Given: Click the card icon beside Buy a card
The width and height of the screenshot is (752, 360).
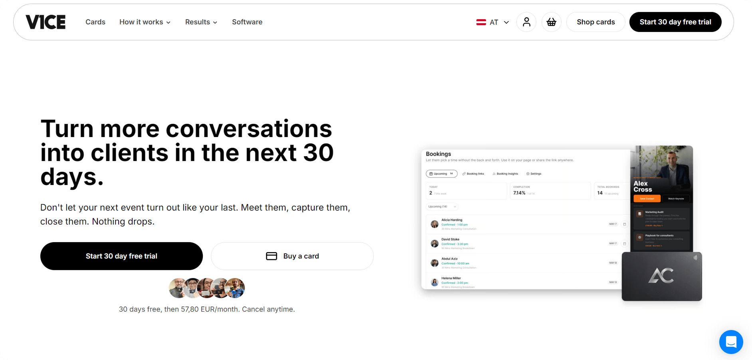Looking at the screenshot, I should (x=272, y=256).
